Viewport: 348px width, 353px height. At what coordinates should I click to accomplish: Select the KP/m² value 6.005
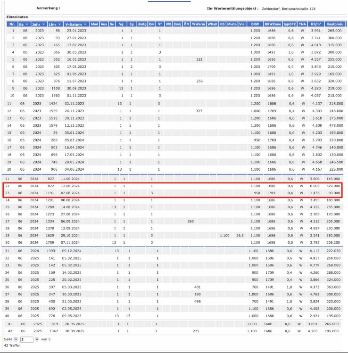pos(315,186)
